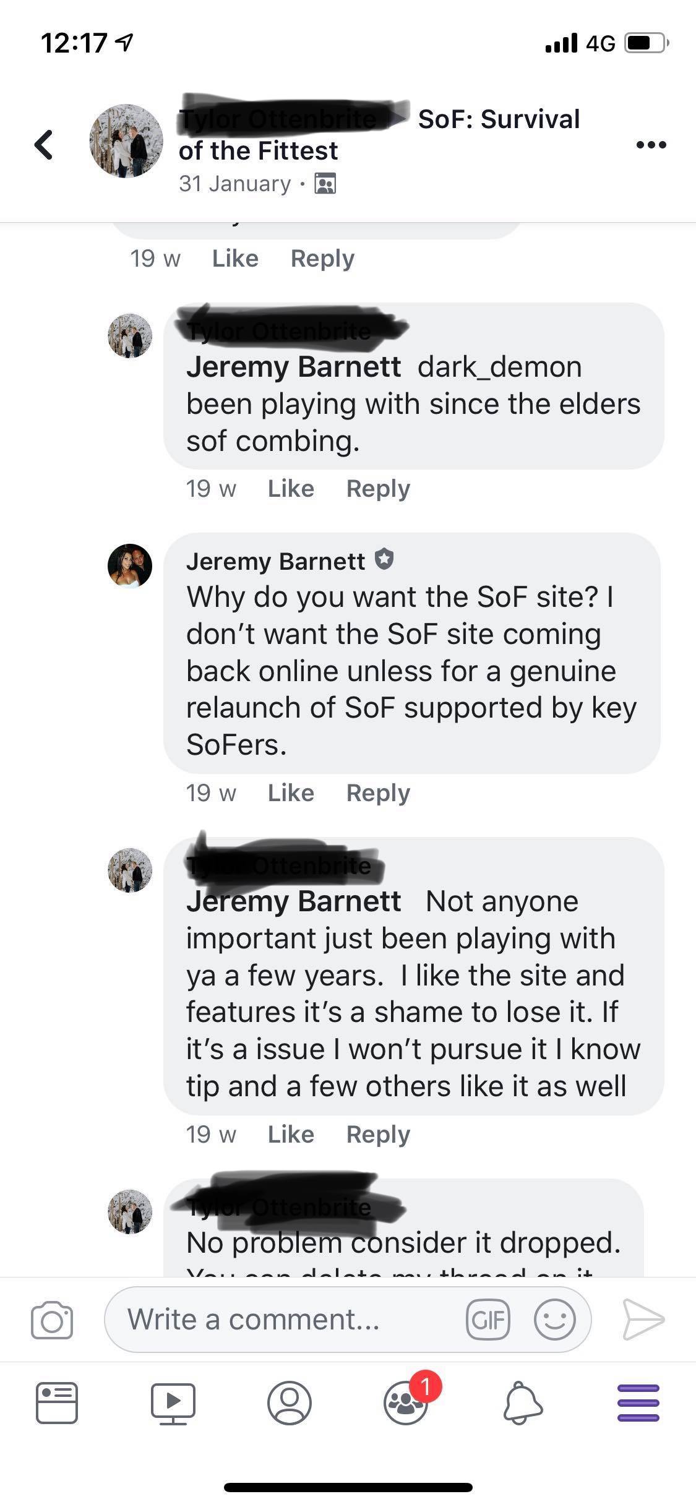
Task: Tap the send arrow icon
Action: pyautogui.click(x=643, y=1320)
